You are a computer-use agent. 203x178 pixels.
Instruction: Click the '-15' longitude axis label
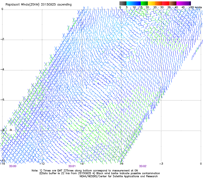pyautogui.click(x=2, y=164)
